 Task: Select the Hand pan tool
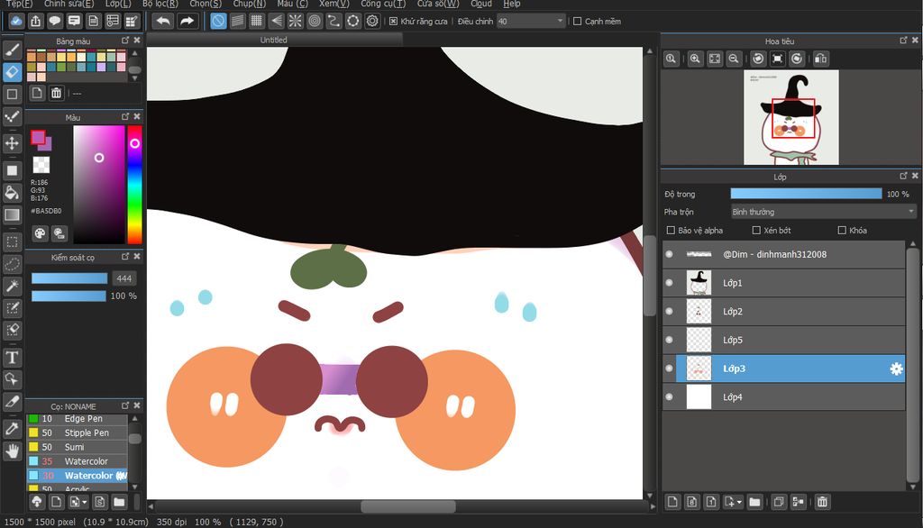pos(13,451)
